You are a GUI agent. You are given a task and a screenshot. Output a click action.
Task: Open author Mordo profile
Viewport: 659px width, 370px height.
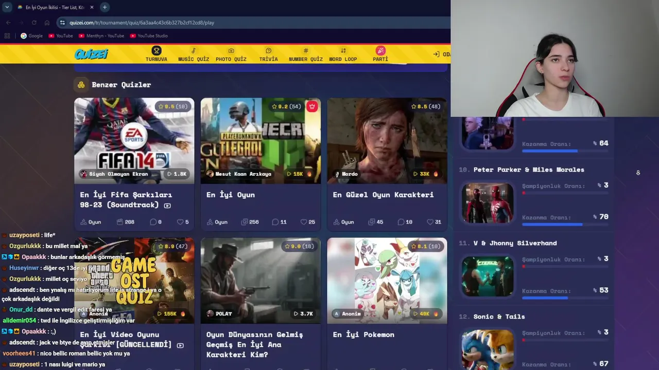coord(346,174)
